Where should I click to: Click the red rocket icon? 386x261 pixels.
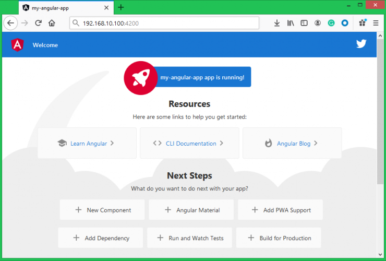tap(140, 78)
